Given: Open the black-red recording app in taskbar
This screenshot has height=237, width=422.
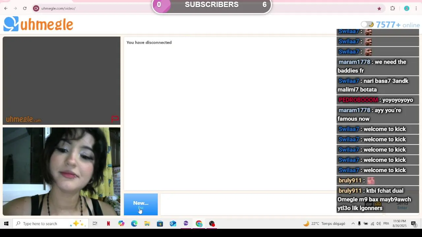Looking at the screenshot, I should [x=212, y=224].
